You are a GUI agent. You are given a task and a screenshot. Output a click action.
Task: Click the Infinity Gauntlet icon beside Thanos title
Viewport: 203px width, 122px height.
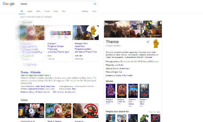pyautogui.click(x=156, y=43)
